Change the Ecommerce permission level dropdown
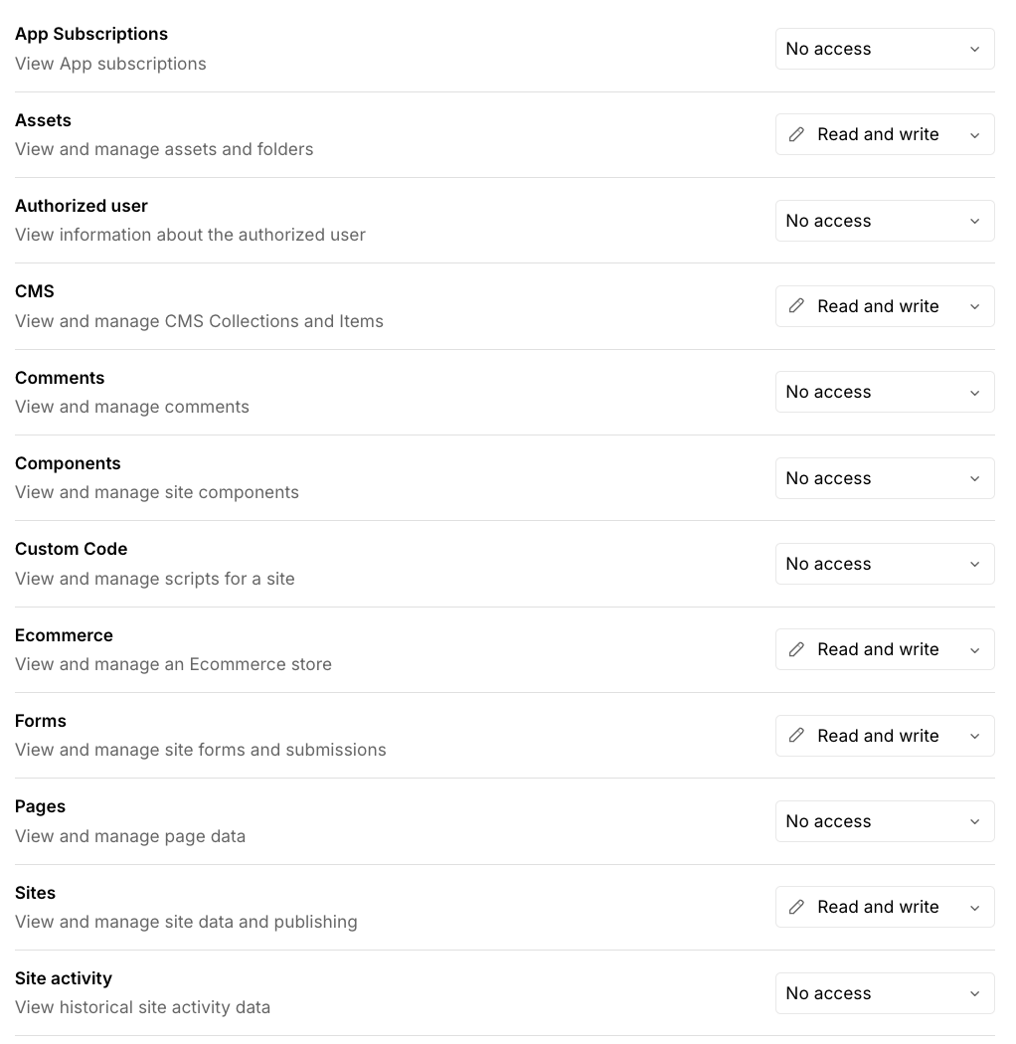 [884, 649]
